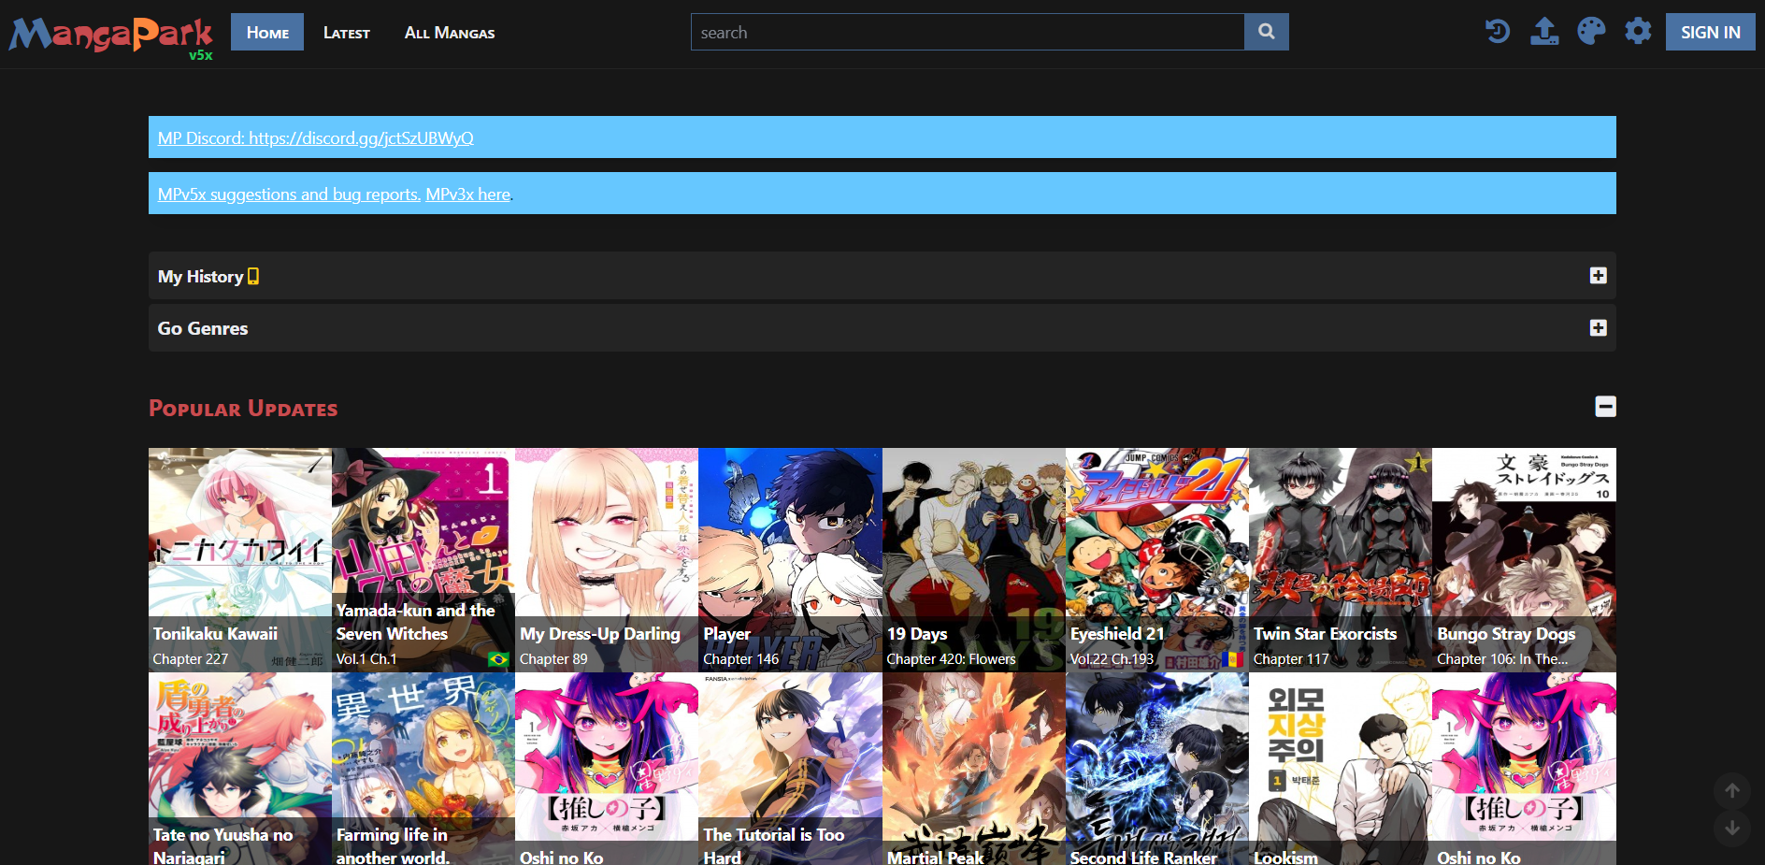Open The Tutorial is Too Hard title
The width and height of the screenshot is (1765, 865).
pyautogui.click(x=773, y=845)
